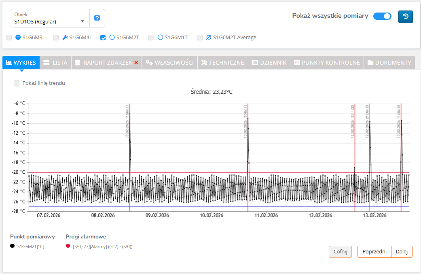421x274 pixels.
Task: Click the black S1G6M2T legend dot
Action: point(13,246)
